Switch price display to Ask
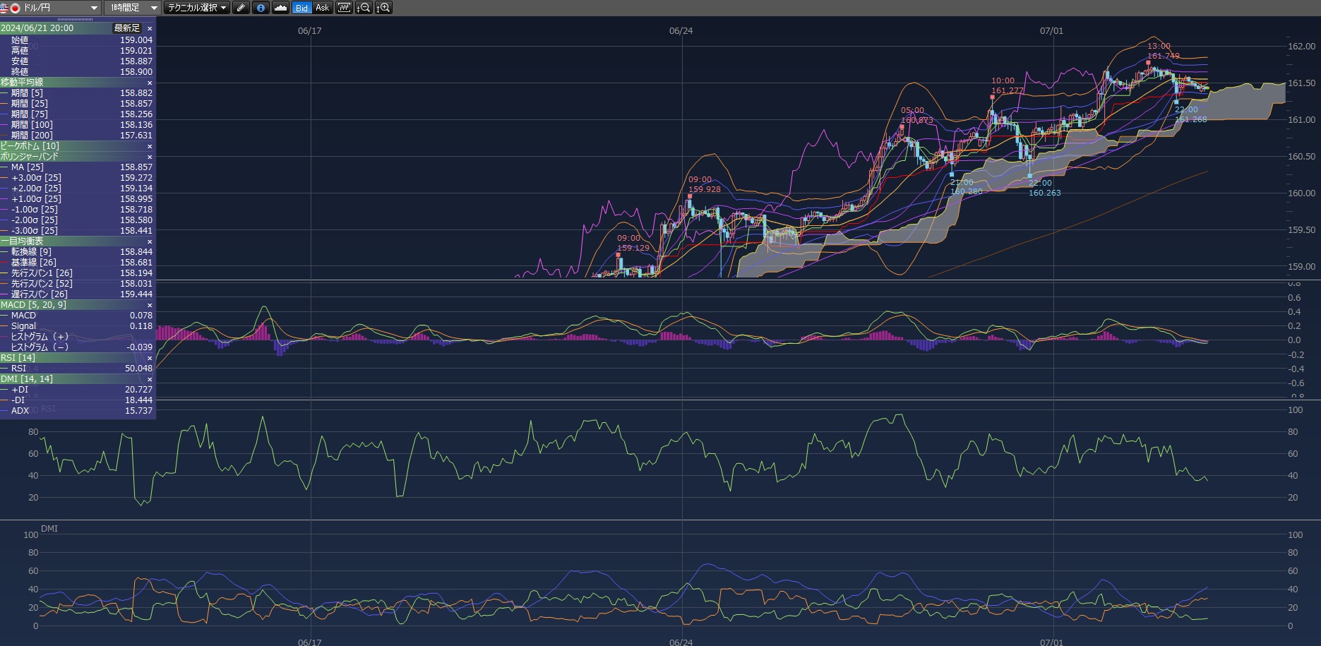This screenshot has width=1321, height=646. pyautogui.click(x=322, y=8)
